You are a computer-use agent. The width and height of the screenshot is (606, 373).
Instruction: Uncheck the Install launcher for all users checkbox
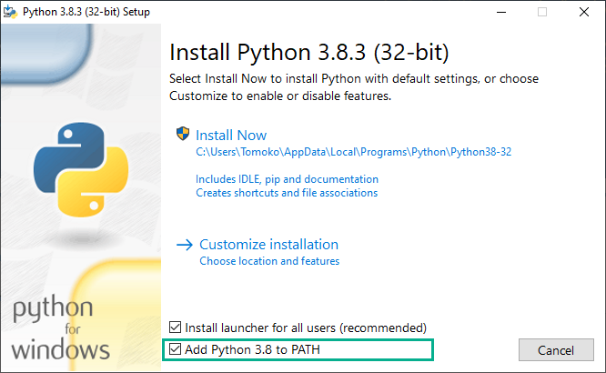(x=177, y=327)
